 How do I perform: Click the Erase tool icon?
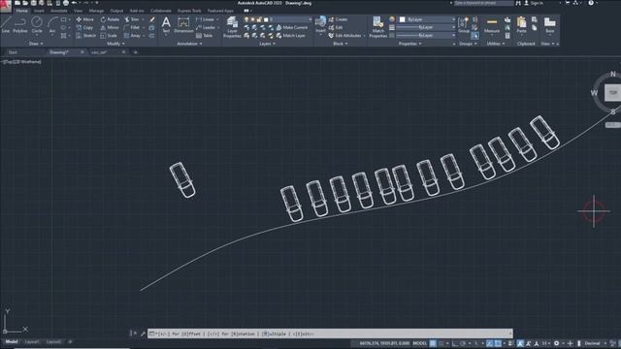point(152,19)
